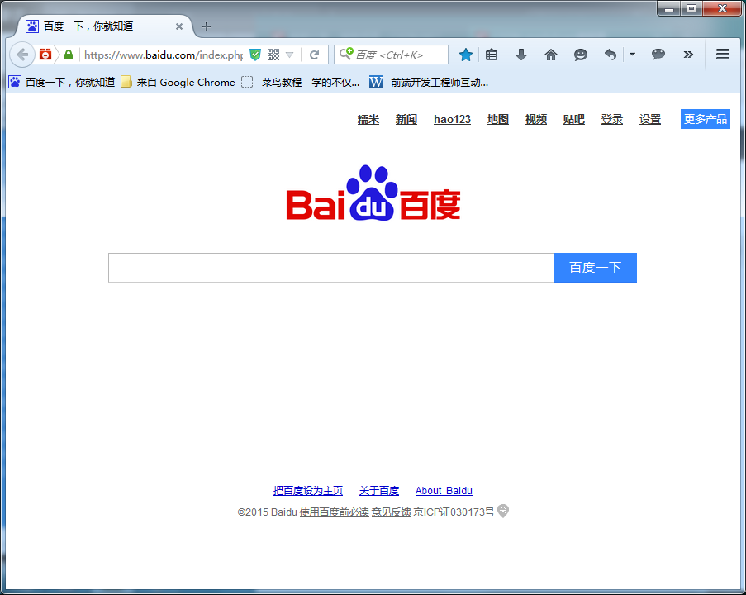The height and width of the screenshot is (595, 746).
Task: Click the undo curved arrow icon
Action: pyautogui.click(x=610, y=55)
